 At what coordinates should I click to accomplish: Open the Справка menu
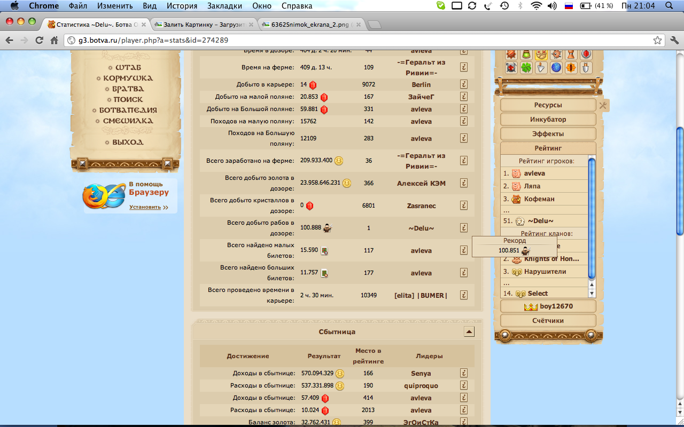(x=296, y=6)
